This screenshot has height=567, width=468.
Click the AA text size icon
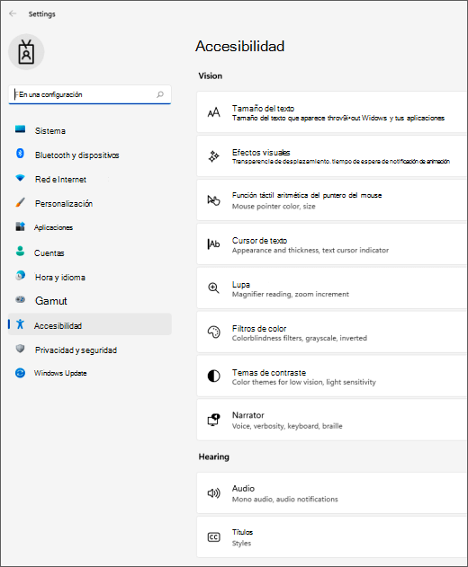tap(213, 112)
